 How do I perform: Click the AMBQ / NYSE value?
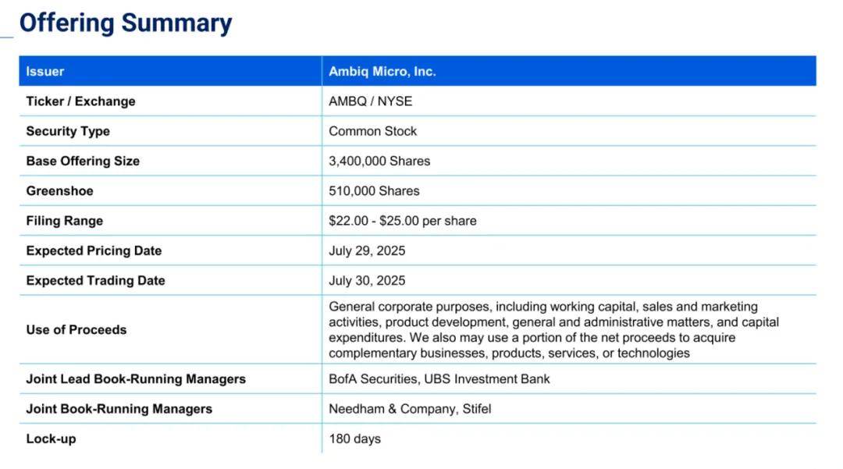[x=371, y=101]
